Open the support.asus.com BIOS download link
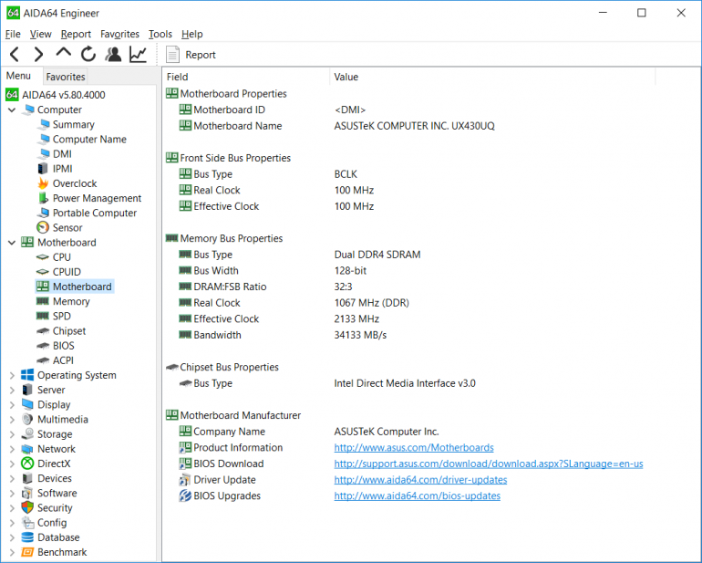 click(489, 464)
